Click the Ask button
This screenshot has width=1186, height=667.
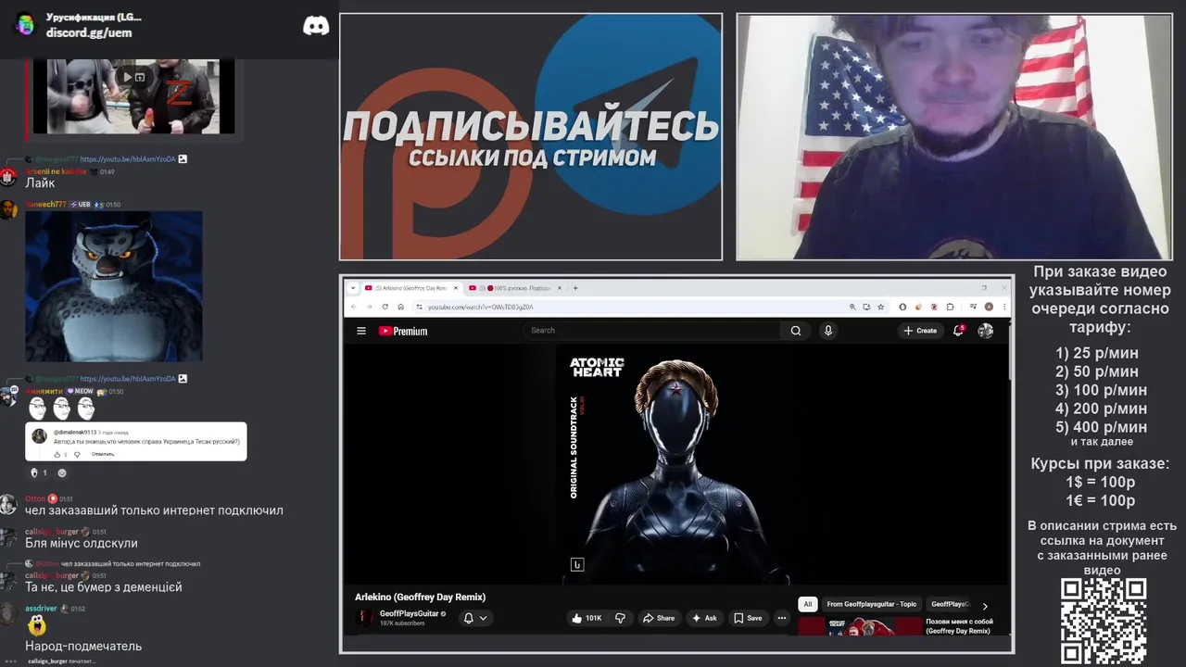pyautogui.click(x=705, y=618)
